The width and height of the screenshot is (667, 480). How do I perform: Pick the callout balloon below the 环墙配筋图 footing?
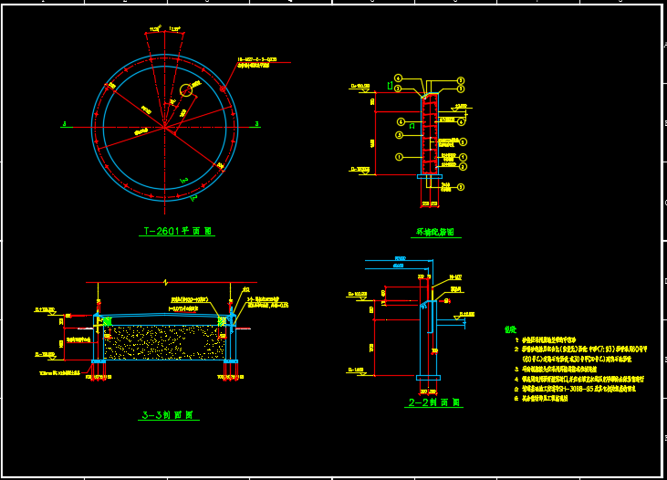point(461,187)
